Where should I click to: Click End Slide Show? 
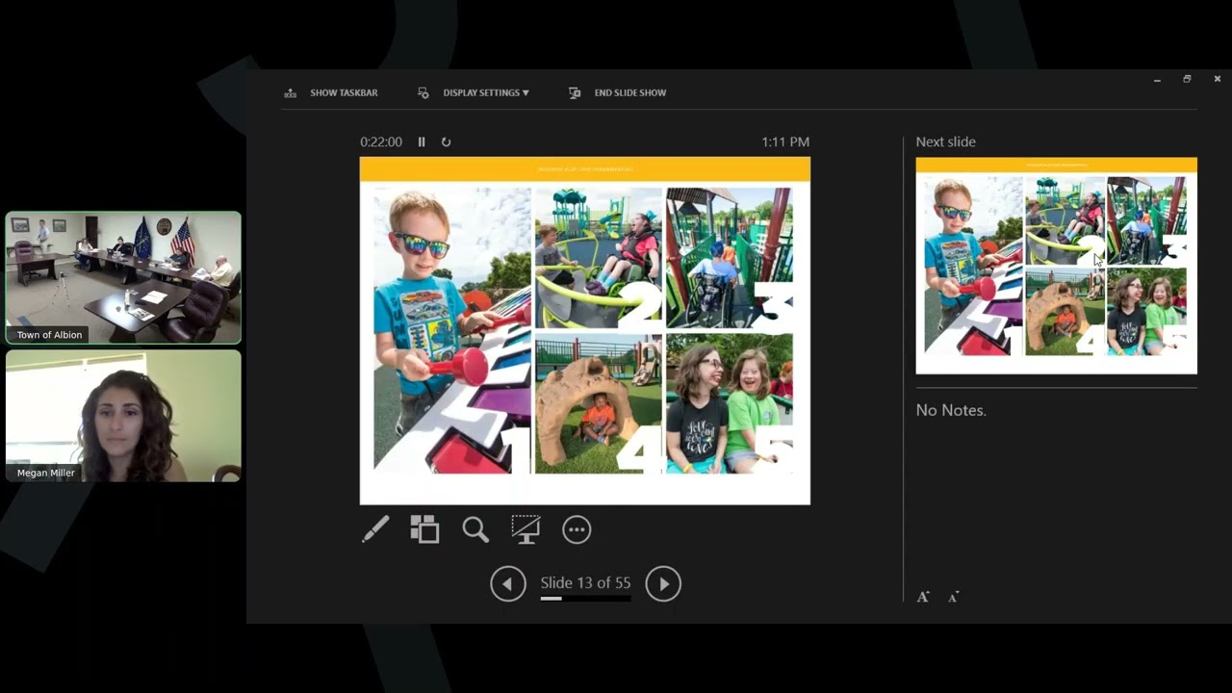pos(617,93)
